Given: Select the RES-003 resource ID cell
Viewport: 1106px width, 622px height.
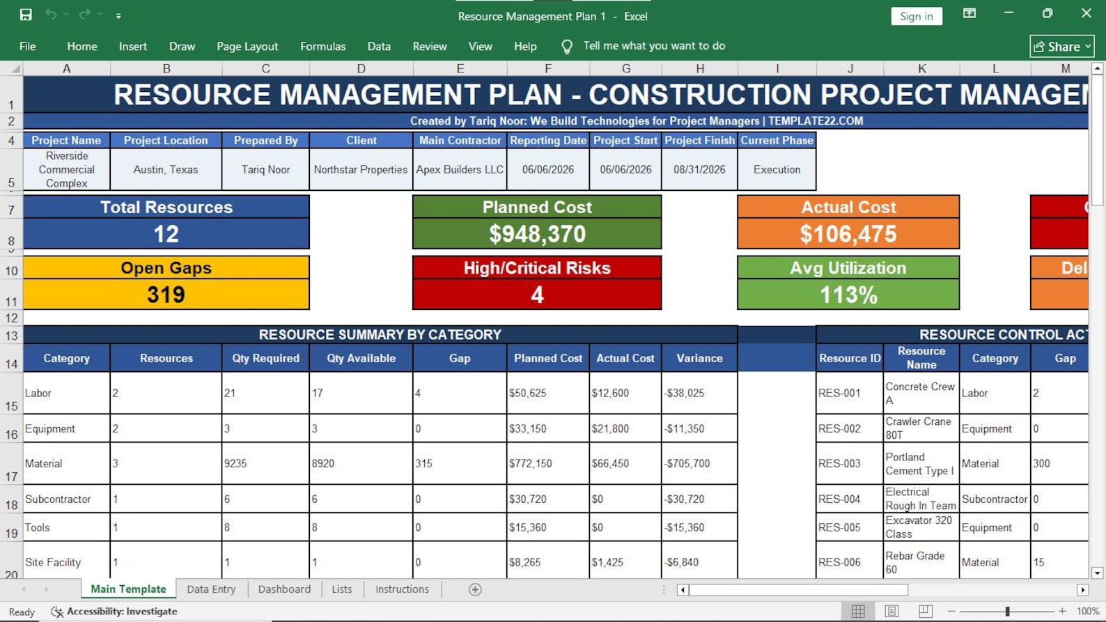Looking at the screenshot, I should (x=850, y=463).
